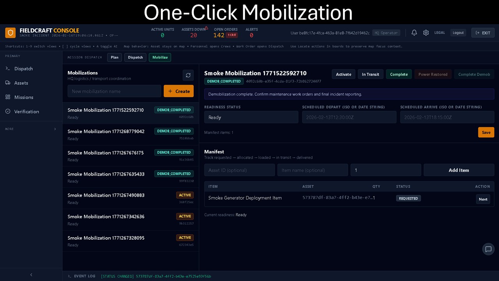The width and height of the screenshot is (499, 281).
Task: Click the Assets truck icon in sidebar
Action: [x=8, y=83]
